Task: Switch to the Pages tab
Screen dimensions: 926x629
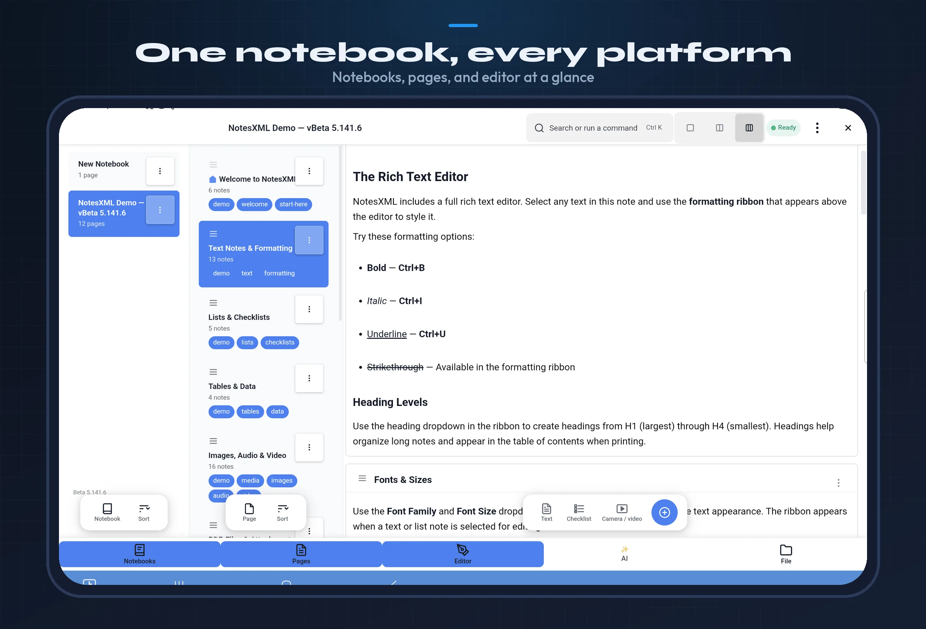Action: point(301,554)
